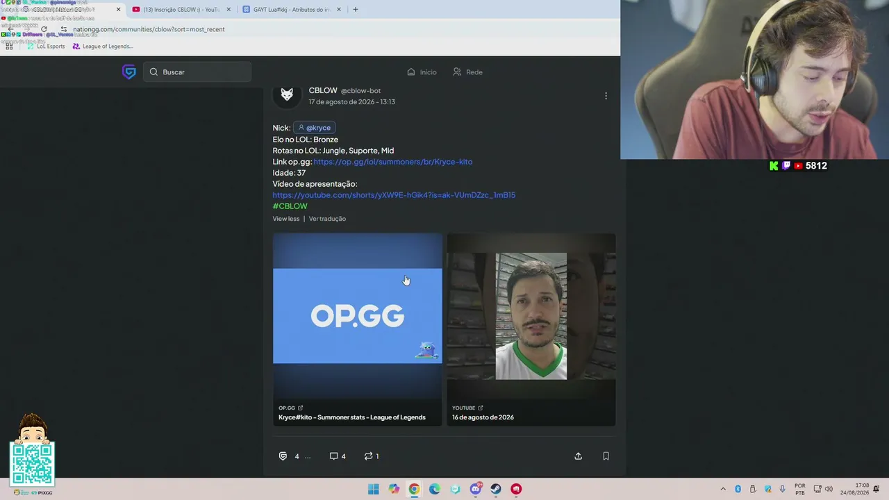Open the Chrome apps grid icon

point(9,47)
